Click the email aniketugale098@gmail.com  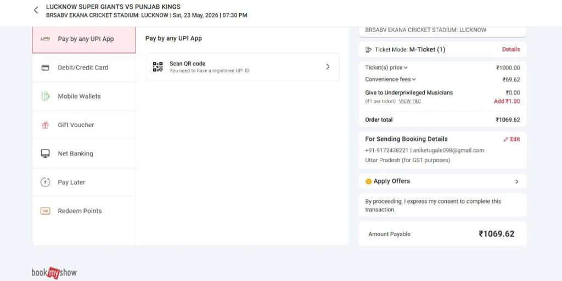coord(448,151)
